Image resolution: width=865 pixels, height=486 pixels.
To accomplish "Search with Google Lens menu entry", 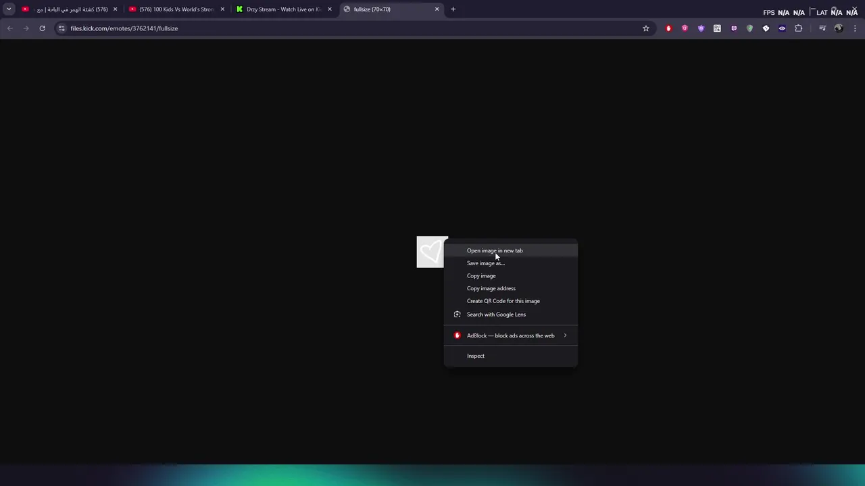I will pyautogui.click(x=510, y=314).
